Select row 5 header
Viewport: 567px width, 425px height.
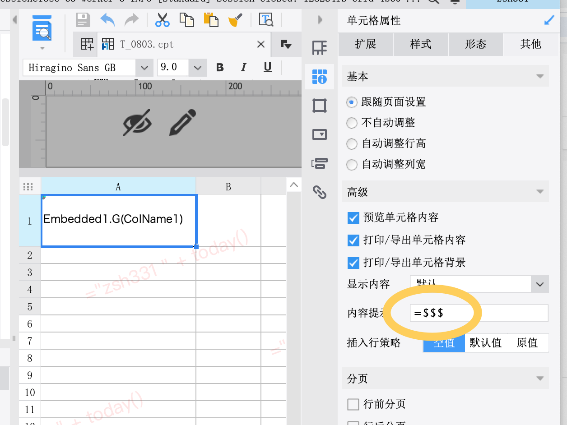click(x=30, y=307)
